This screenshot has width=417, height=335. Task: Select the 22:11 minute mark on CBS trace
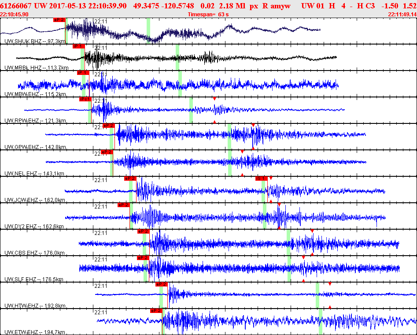coord(101,233)
